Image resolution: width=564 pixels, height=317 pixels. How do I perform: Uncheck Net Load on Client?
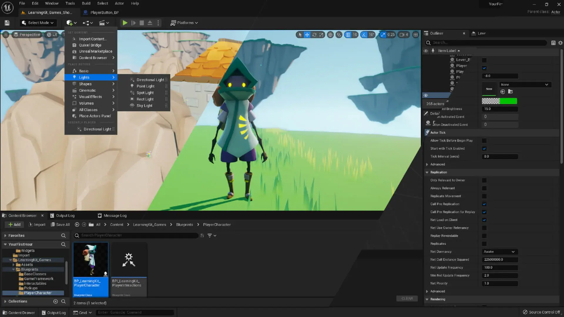484,220
